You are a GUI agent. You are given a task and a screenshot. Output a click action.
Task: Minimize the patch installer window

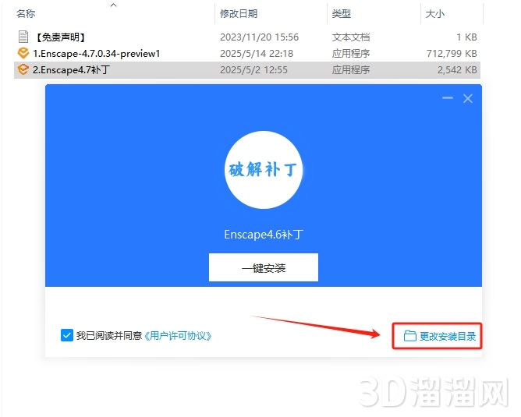pos(447,98)
